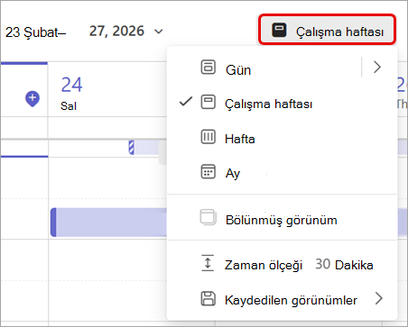Select the day header 24 Sal
Viewport: 408px width, 327px height.
click(71, 93)
